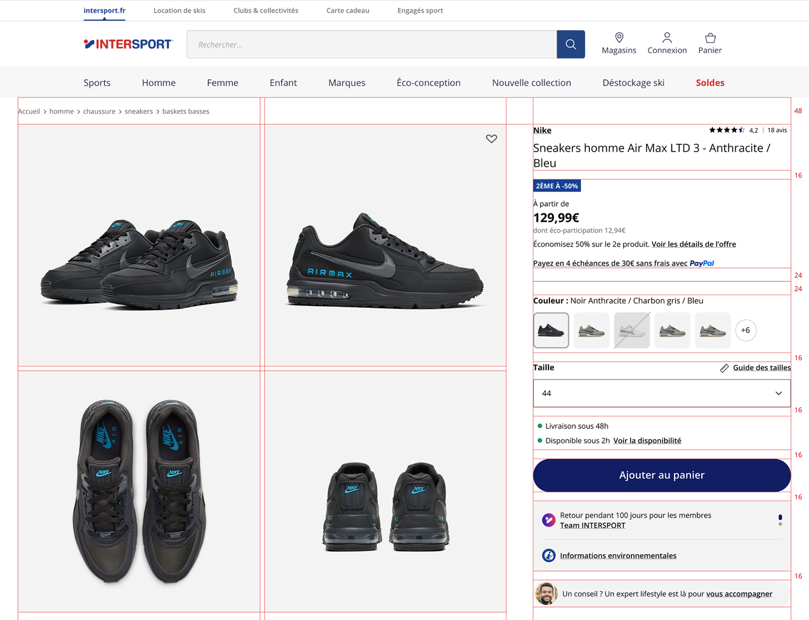Open Voir la disponibilité link
The width and height of the screenshot is (809, 620).
pyautogui.click(x=647, y=441)
